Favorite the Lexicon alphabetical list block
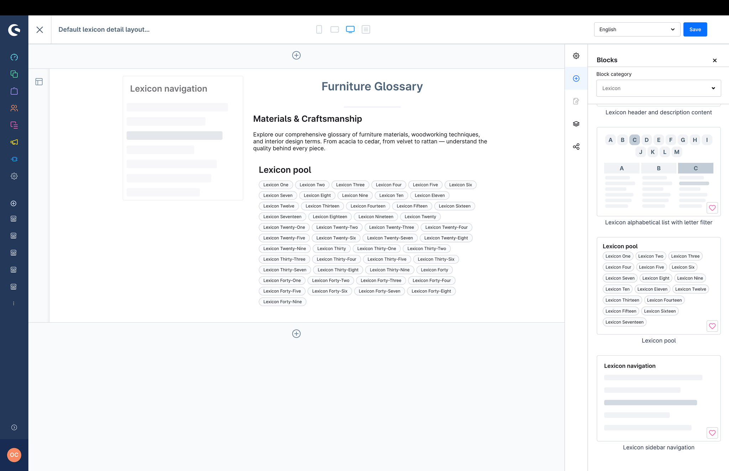The height and width of the screenshot is (471, 729). point(712,208)
